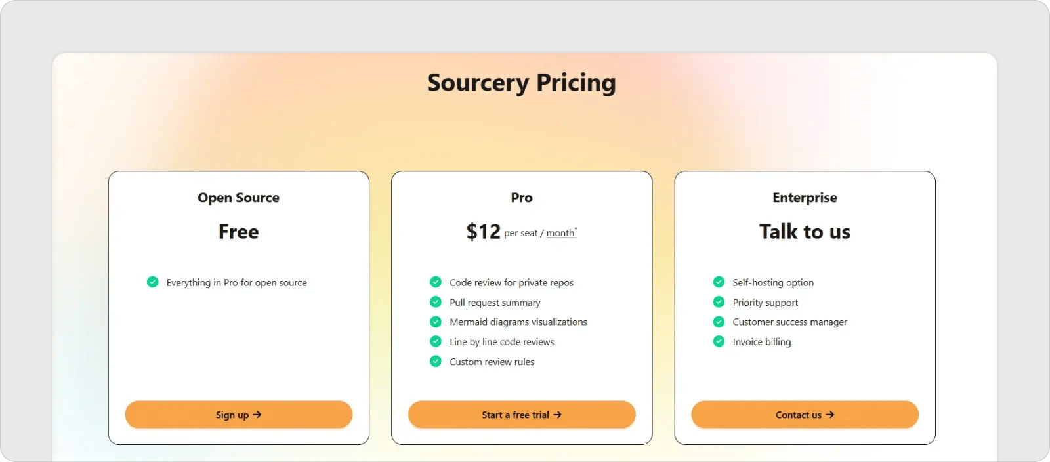Click the Open Source pricing card
The image size is (1050, 462).
click(238, 306)
